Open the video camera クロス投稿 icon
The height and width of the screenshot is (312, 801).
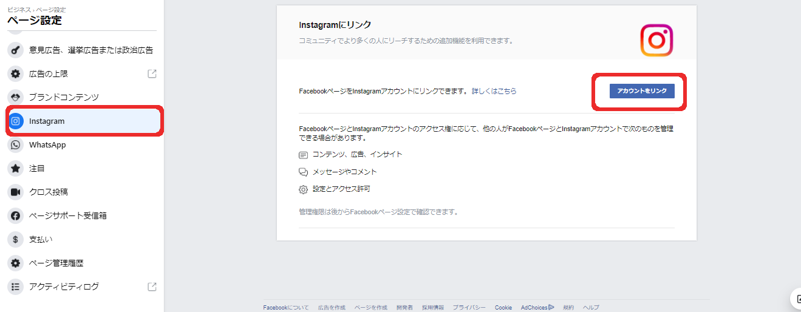click(15, 192)
